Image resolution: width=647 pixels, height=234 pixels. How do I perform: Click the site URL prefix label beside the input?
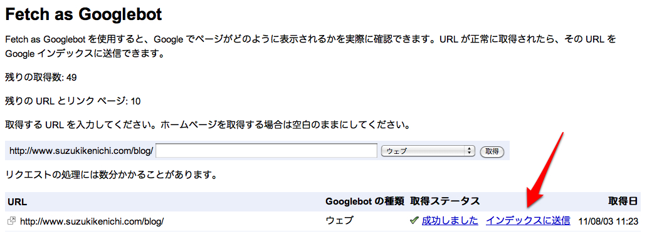tap(82, 151)
